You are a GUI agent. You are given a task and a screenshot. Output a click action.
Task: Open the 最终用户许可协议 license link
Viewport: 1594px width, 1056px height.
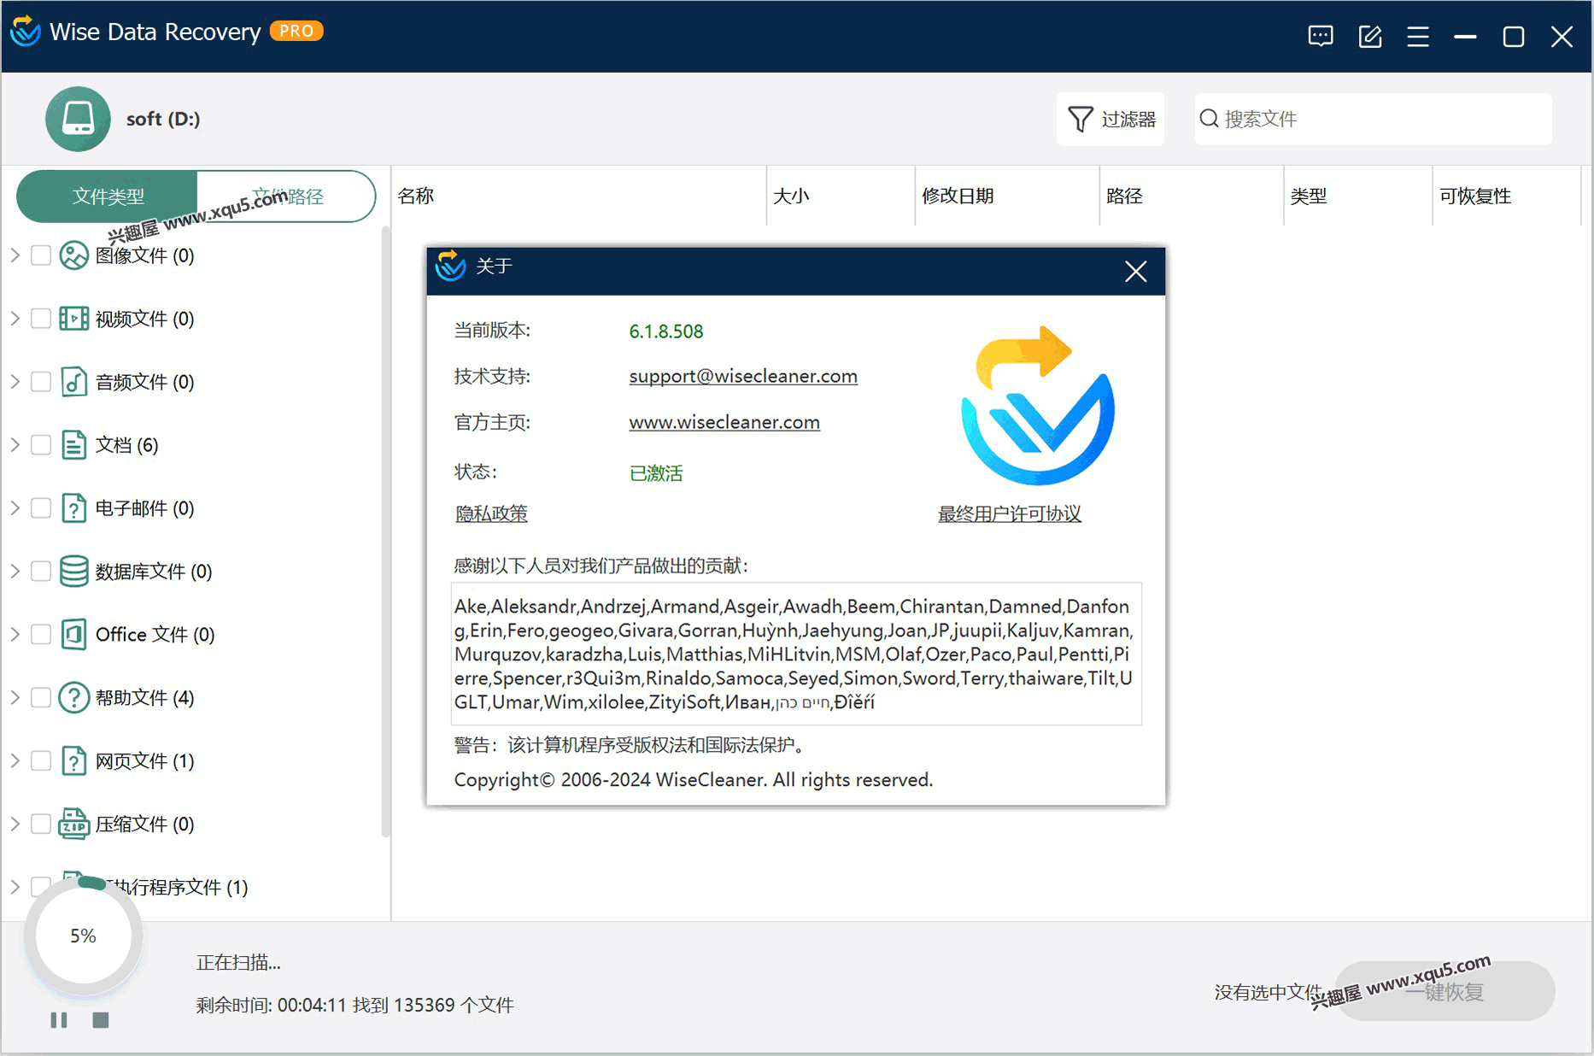pos(1010,513)
